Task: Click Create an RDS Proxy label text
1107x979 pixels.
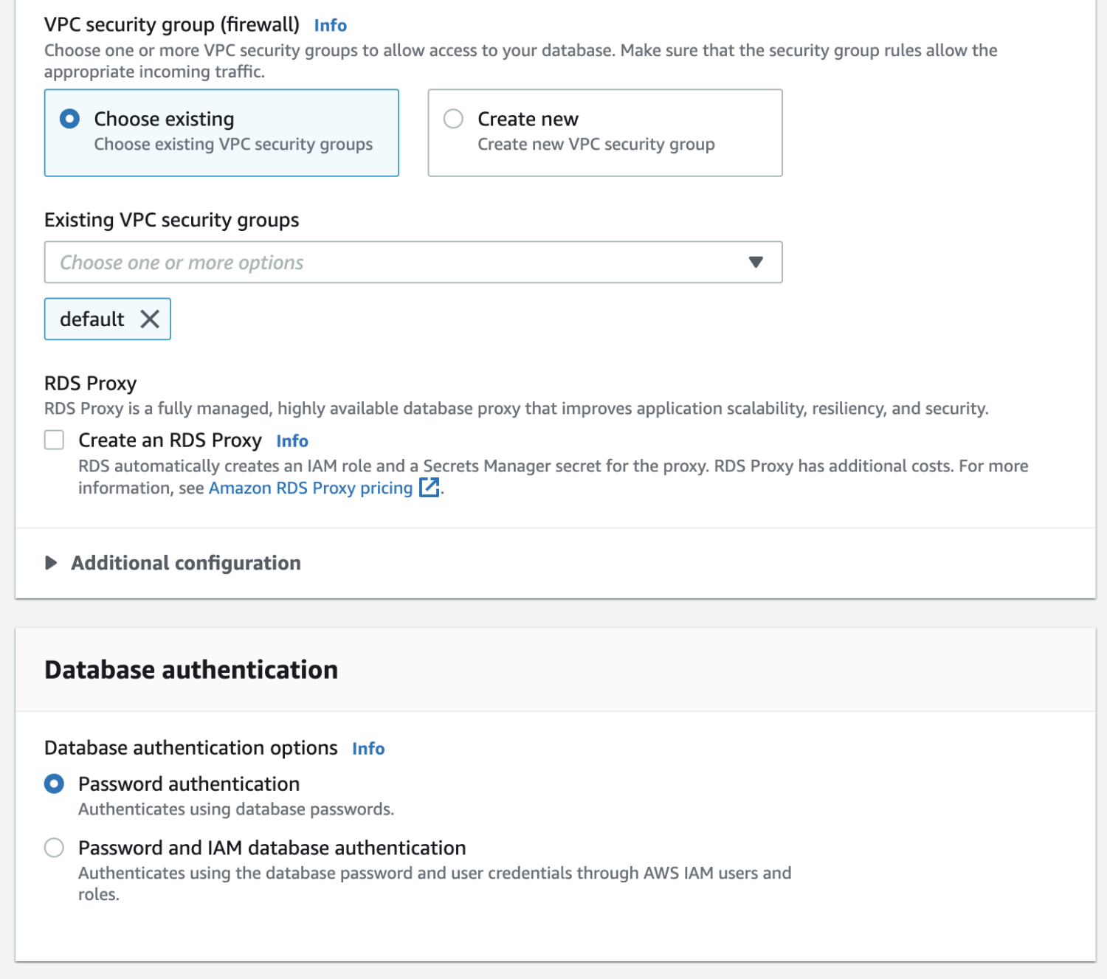Action: [x=170, y=440]
